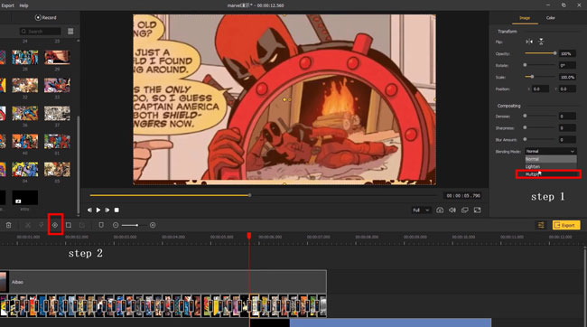Click the Record button icon
This screenshot has height=327, width=587.
(38, 17)
